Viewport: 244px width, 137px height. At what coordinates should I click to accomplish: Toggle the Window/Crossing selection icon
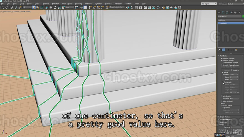pyautogui.click(x=46, y=7)
